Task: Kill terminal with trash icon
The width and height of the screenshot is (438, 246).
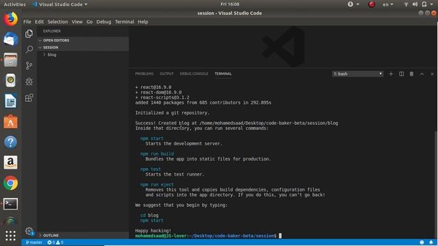Action: click(x=411, y=74)
